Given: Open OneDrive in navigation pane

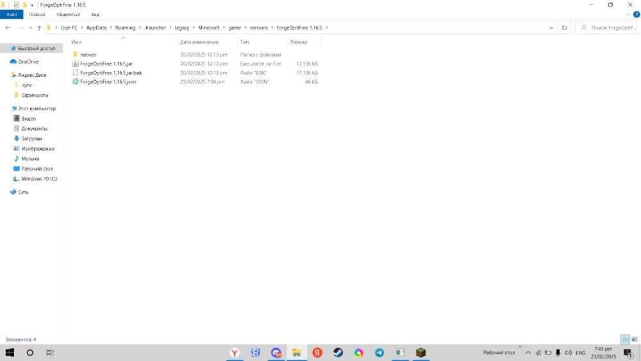Looking at the screenshot, I should pyautogui.click(x=29, y=62).
